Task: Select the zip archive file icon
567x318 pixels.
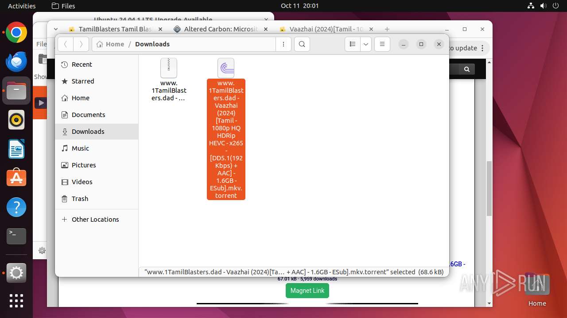Action: pos(169,68)
